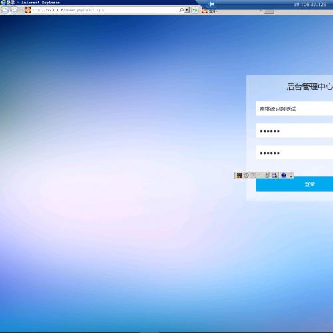Click the input method icon on the language bar
Screen dimensions: 333x333
[x=239, y=176]
